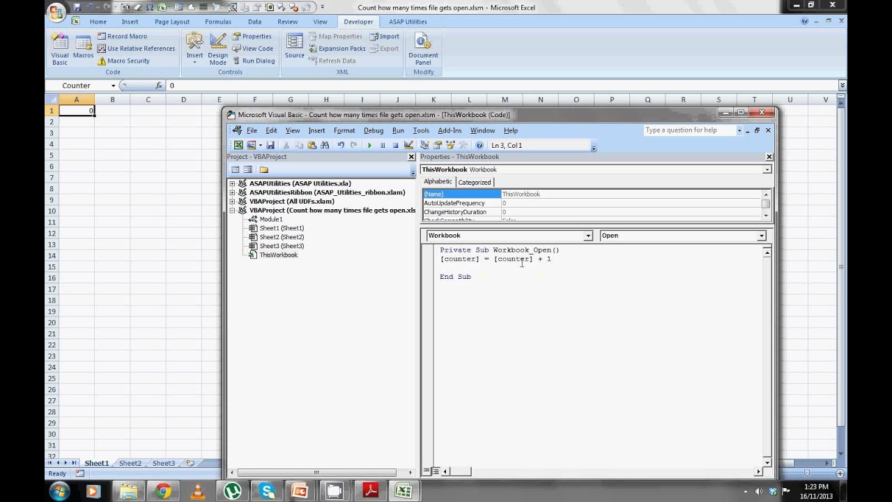The height and width of the screenshot is (502, 892).
Task: Click Save icon in VBA toolbar
Action: (270, 145)
